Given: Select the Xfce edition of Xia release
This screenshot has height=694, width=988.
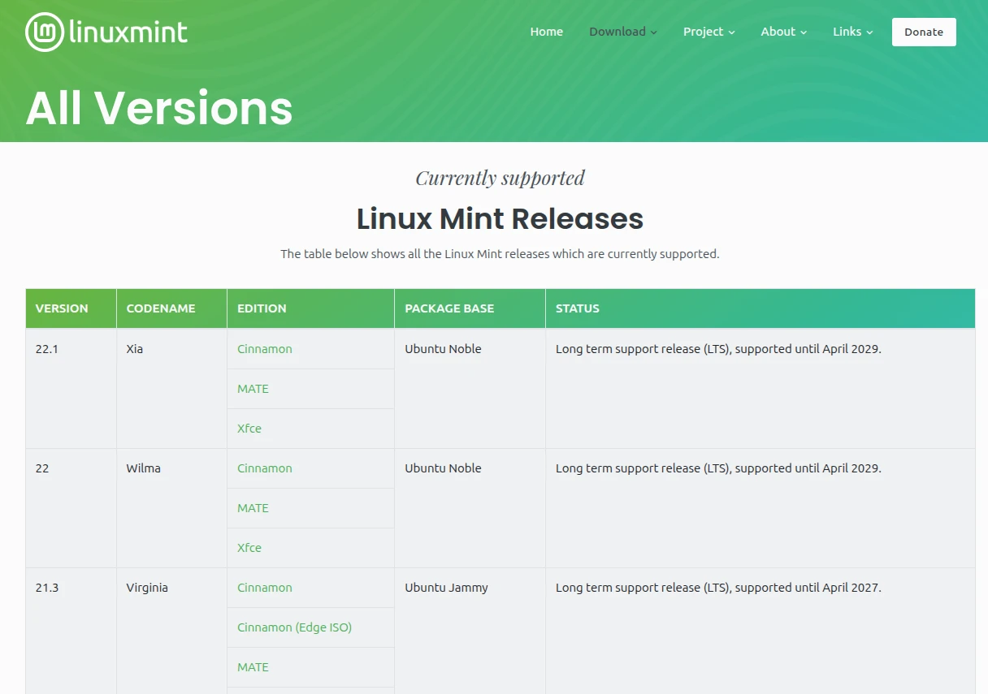Looking at the screenshot, I should click(x=249, y=428).
